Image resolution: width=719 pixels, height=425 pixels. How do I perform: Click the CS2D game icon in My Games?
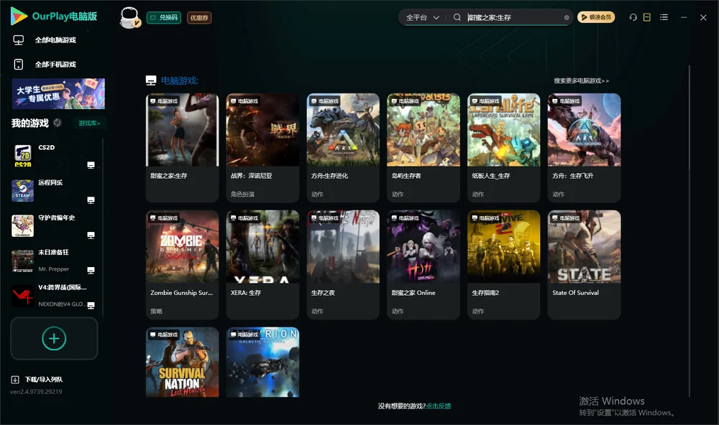(x=22, y=155)
